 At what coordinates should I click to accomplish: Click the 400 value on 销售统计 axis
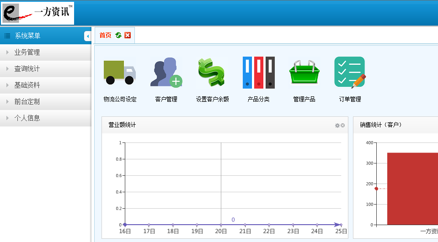click(369, 142)
